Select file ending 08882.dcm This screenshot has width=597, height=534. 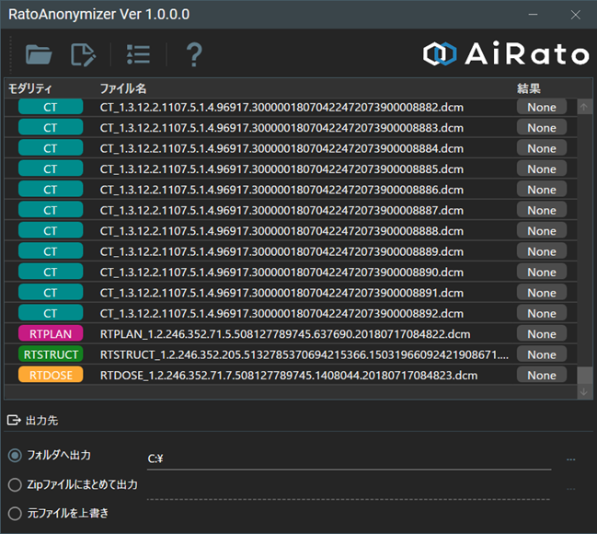click(x=281, y=107)
